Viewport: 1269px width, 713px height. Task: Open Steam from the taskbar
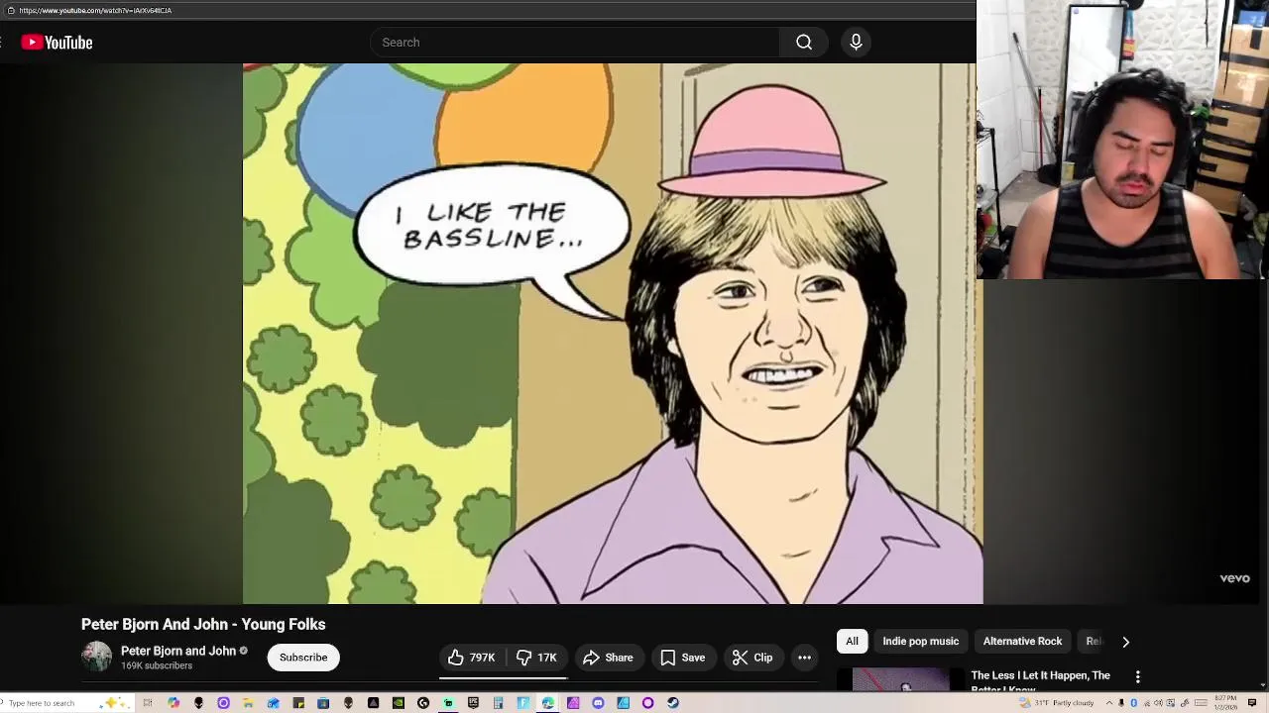point(673,703)
